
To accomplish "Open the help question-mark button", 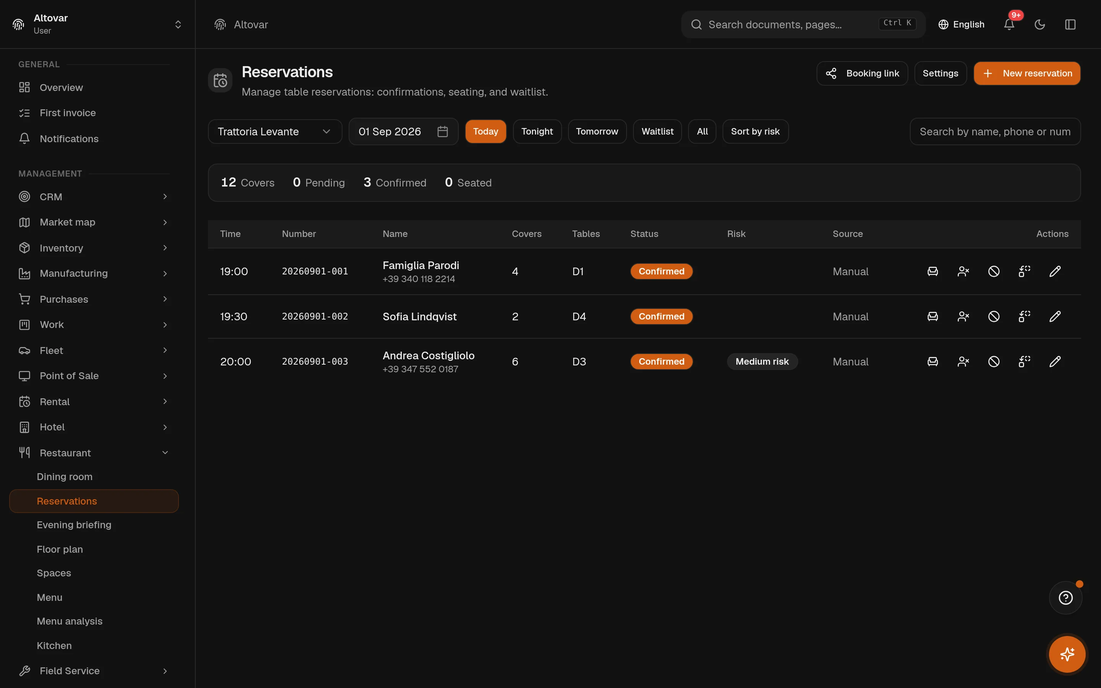I will point(1065,597).
